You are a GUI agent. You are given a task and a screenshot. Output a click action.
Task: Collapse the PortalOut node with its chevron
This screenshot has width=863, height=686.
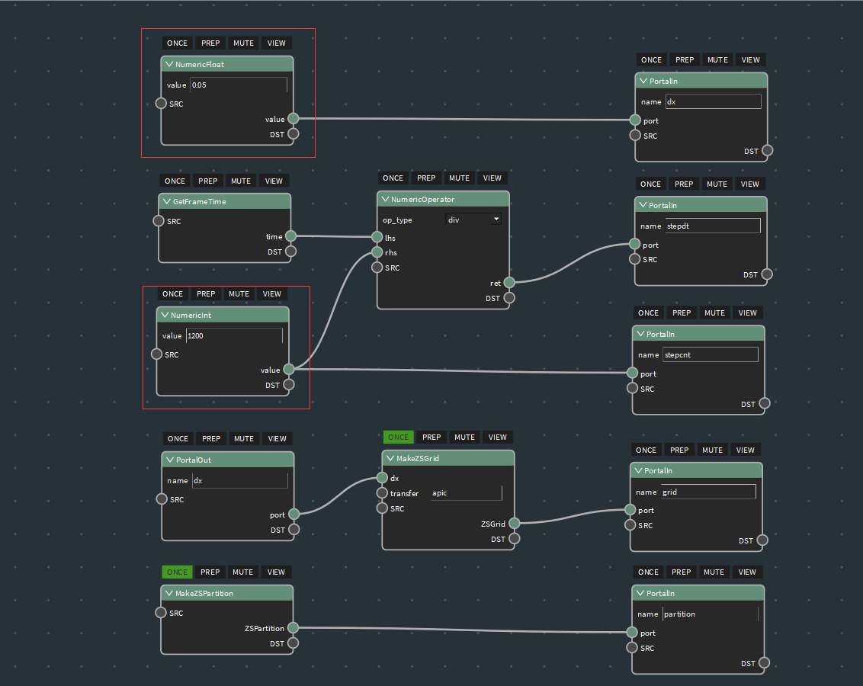[170, 460]
